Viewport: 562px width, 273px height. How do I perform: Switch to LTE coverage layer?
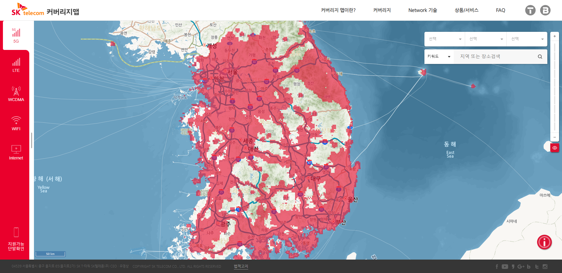[16, 65]
